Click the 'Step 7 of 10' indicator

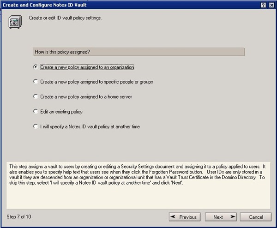coord(19,216)
